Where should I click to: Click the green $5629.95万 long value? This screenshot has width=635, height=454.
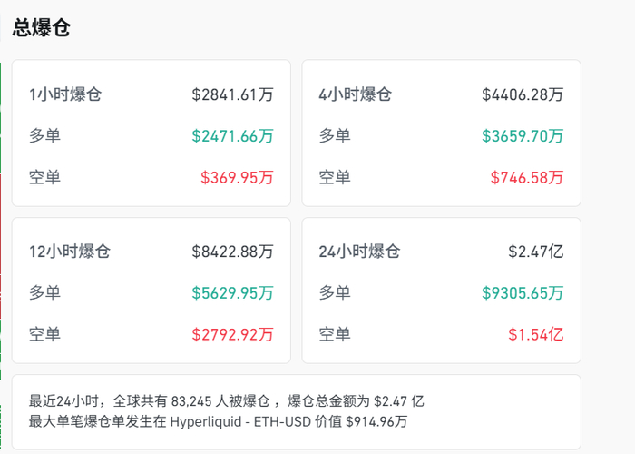(x=232, y=293)
